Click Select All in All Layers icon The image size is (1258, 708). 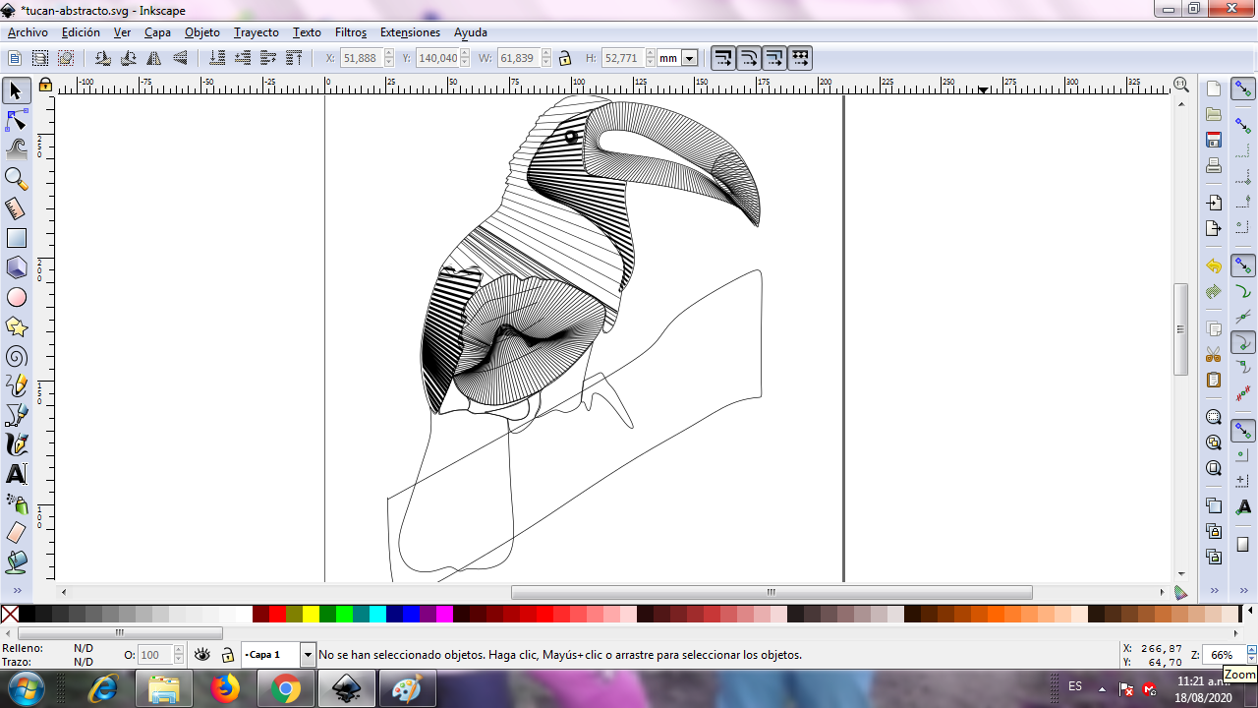tap(40, 58)
